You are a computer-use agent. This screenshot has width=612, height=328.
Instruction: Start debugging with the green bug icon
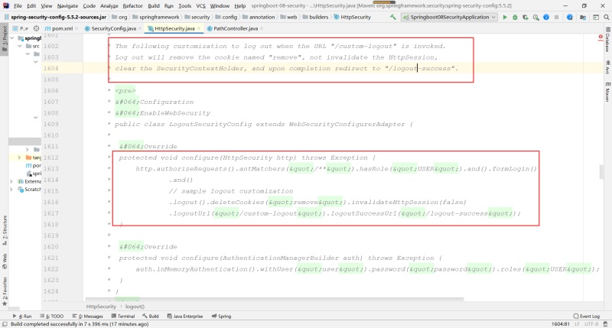pos(515,17)
